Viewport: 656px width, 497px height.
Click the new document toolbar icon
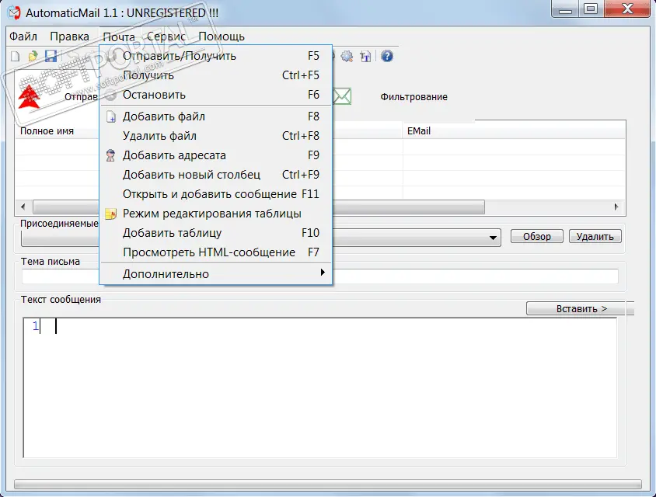click(15, 56)
